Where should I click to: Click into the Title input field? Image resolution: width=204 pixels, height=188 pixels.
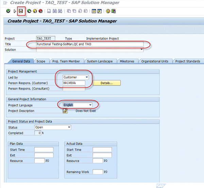point(90,44)
